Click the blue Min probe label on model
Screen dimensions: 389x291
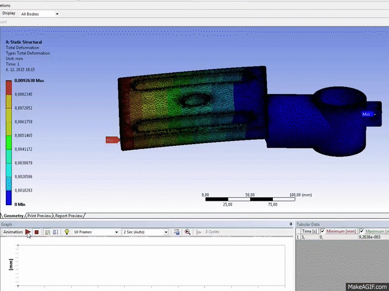367,114
